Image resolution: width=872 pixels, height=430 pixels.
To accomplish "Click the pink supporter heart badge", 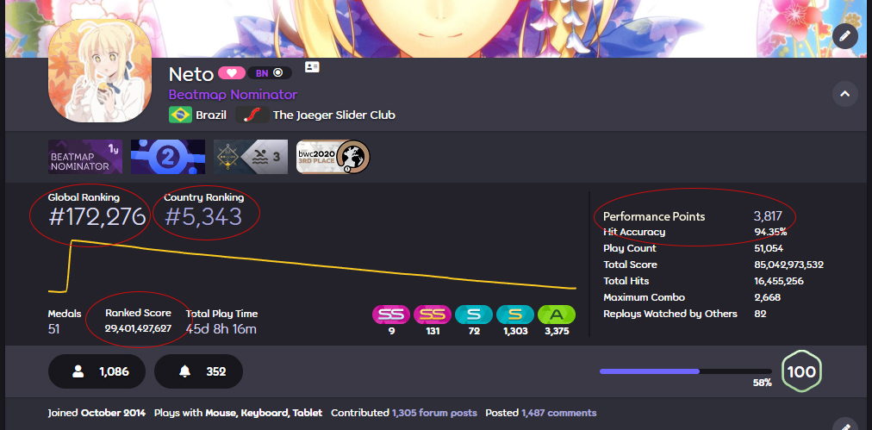I will (x=231, y=73).
